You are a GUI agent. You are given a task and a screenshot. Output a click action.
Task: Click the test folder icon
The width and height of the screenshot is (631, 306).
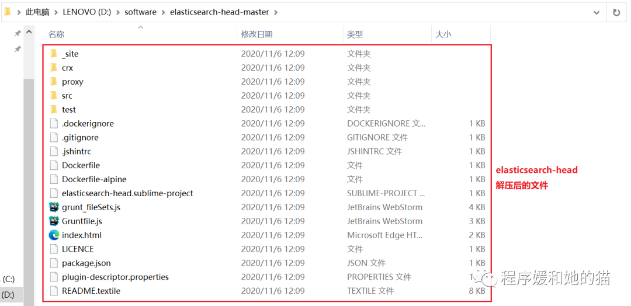coord(54,109)
